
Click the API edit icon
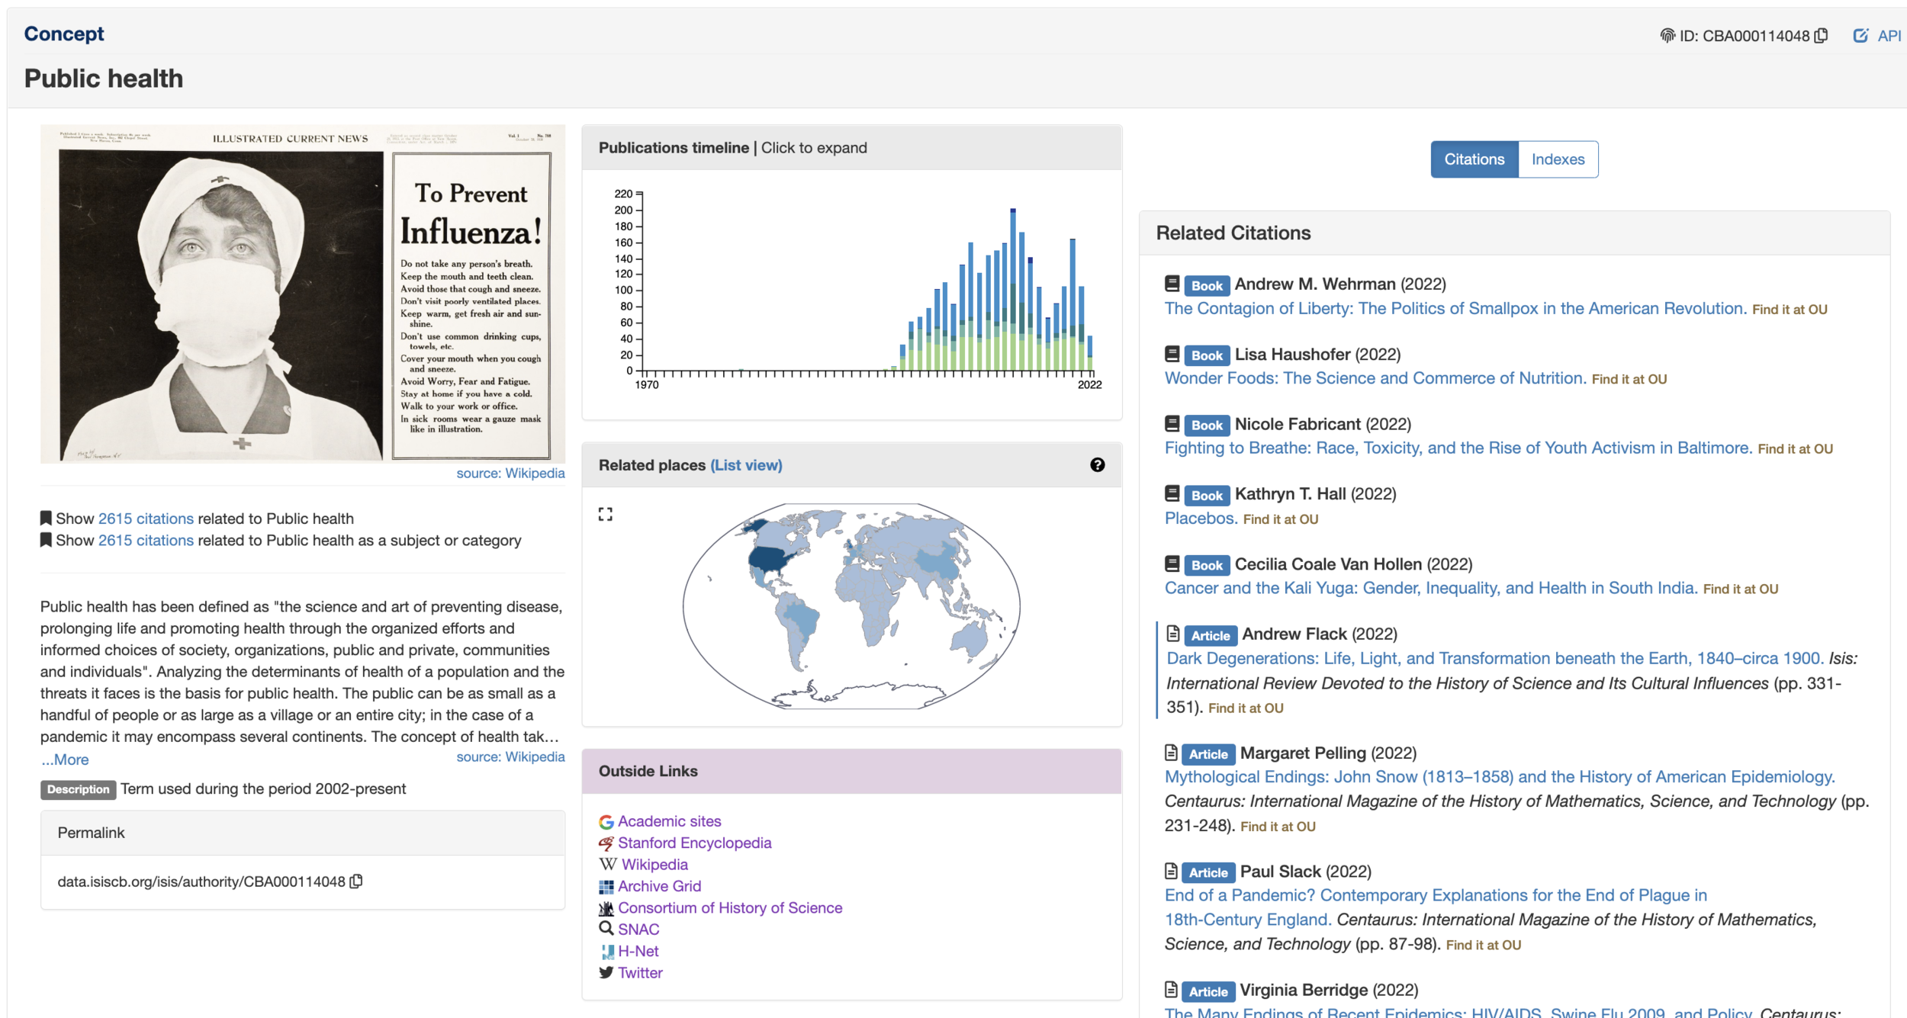point(1860,36)
